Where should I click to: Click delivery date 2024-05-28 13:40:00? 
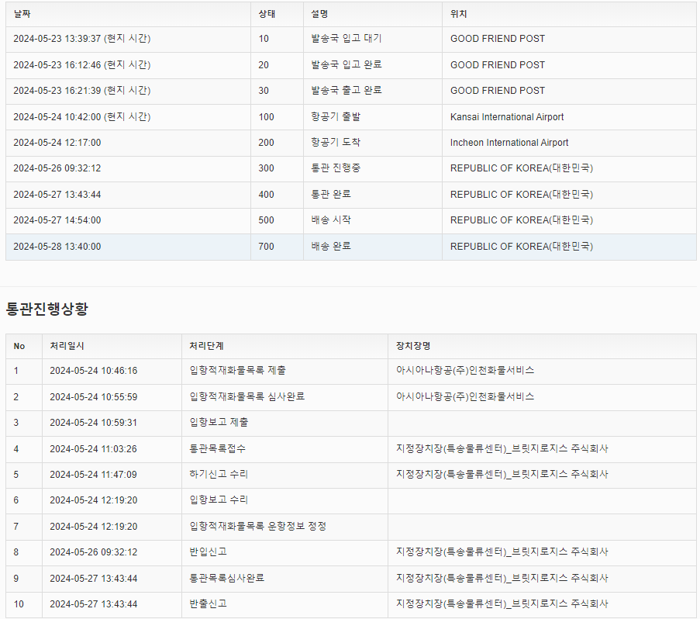click(57, 247)
